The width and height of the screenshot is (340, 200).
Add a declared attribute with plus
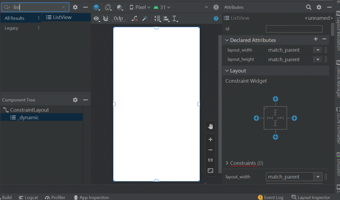point(316,39)
